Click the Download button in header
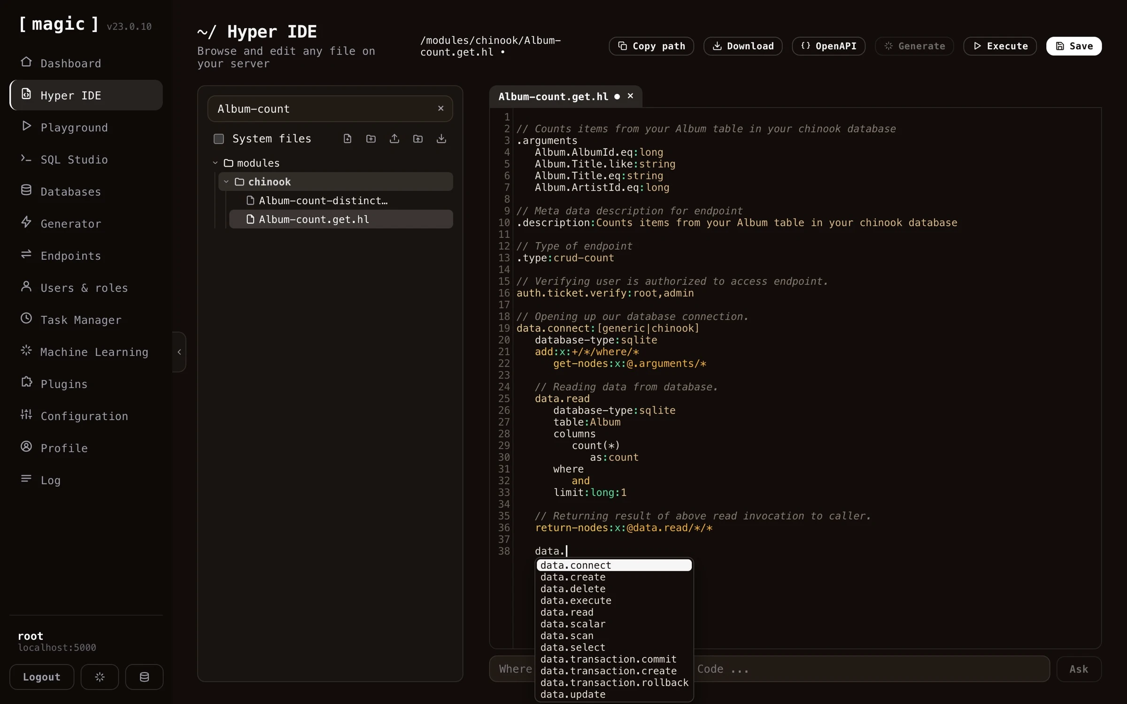Screen dimensions: 1127x704 tap(743, 46)
